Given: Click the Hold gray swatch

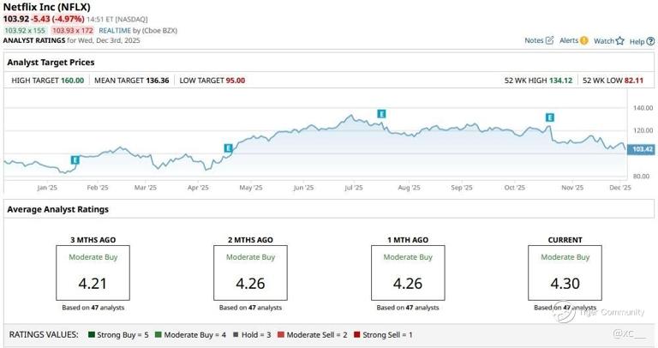Looking at the screenshot, I should pyautogui.click(x=236, y=334).
